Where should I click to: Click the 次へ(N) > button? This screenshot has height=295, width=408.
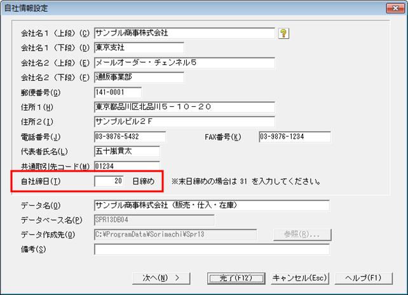[161, 278]
